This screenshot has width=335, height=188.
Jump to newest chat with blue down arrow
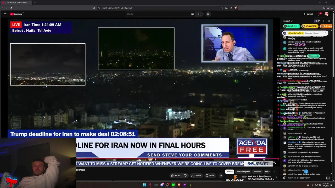(306, 172)
